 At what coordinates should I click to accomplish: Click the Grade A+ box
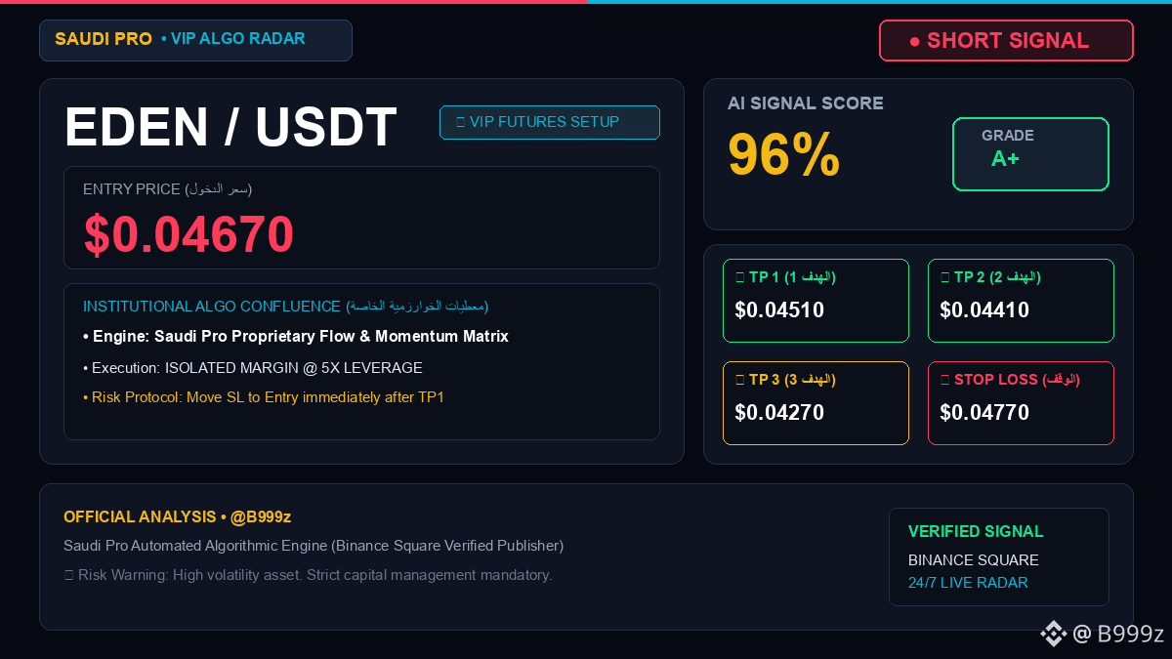[x=1030, y=154]
